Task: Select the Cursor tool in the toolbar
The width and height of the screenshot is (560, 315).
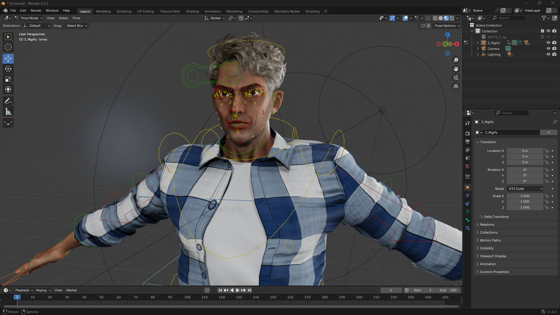Action: click(8, 47)
